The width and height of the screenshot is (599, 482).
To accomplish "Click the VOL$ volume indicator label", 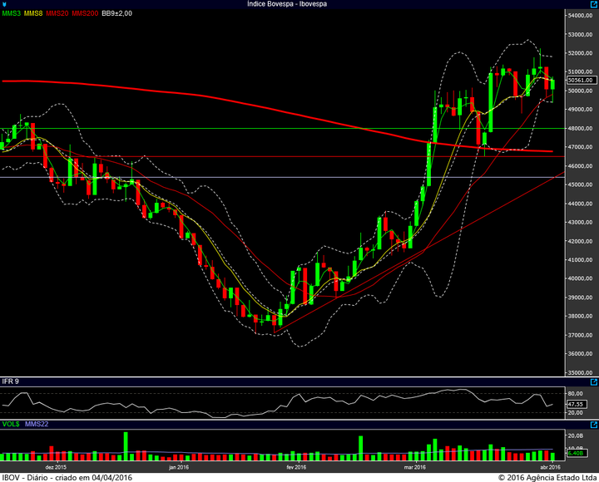I will [x=11, y=424].
